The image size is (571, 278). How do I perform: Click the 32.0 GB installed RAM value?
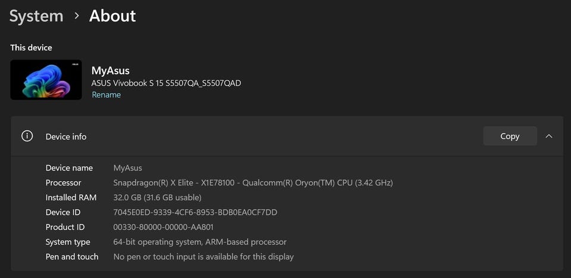(x=157, y=198)
